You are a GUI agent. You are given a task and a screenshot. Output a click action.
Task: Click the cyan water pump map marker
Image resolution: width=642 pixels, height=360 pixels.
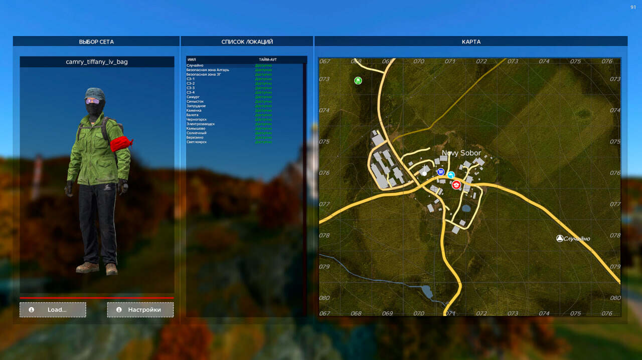click(x=451, y=175)
